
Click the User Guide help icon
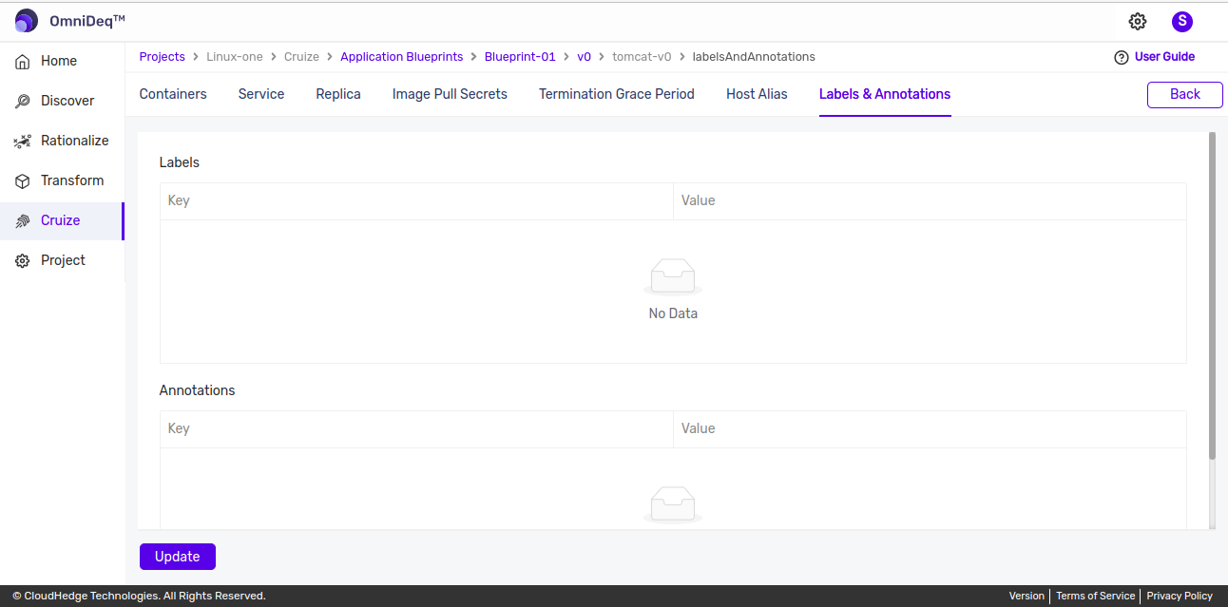[x=1122, y=57]
